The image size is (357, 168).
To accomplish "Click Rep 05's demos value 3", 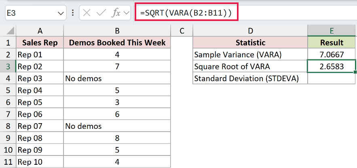I will (x=117, y=102).
